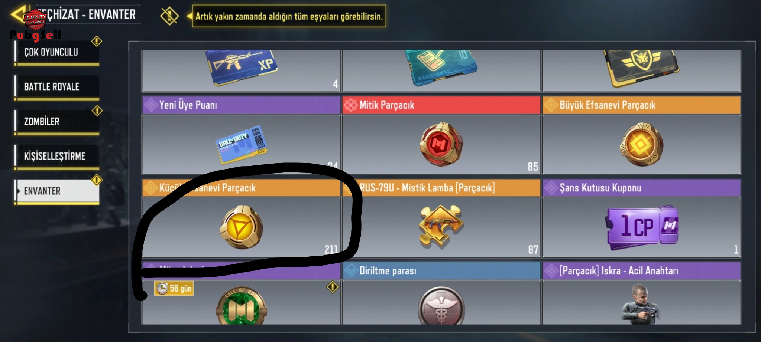The image size is (761, 342).
Task: Select the 1 CP Şans Kutusu Kuponu
Action: (642, 227)
